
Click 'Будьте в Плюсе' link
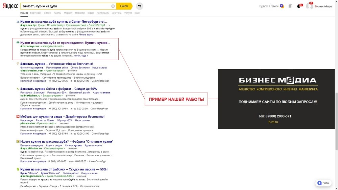coord(269,6)
